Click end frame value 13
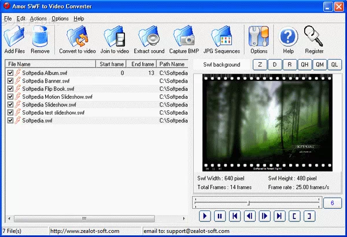This screenshot has width=347, height=237. [151, 73]
